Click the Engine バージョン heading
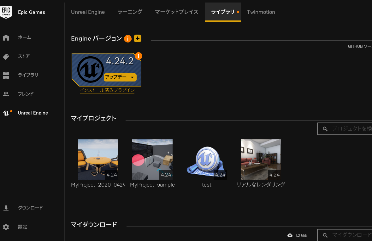Viewport: 372px width, 241px height. click(x=96, y=39)
